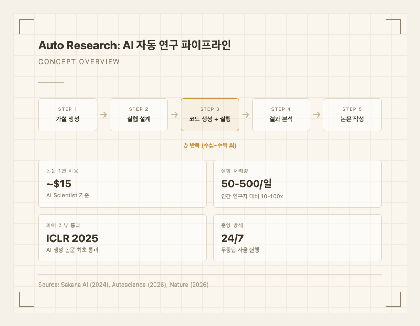Click the ICLR 2025 피어 리뷰 통과 card

122,237
